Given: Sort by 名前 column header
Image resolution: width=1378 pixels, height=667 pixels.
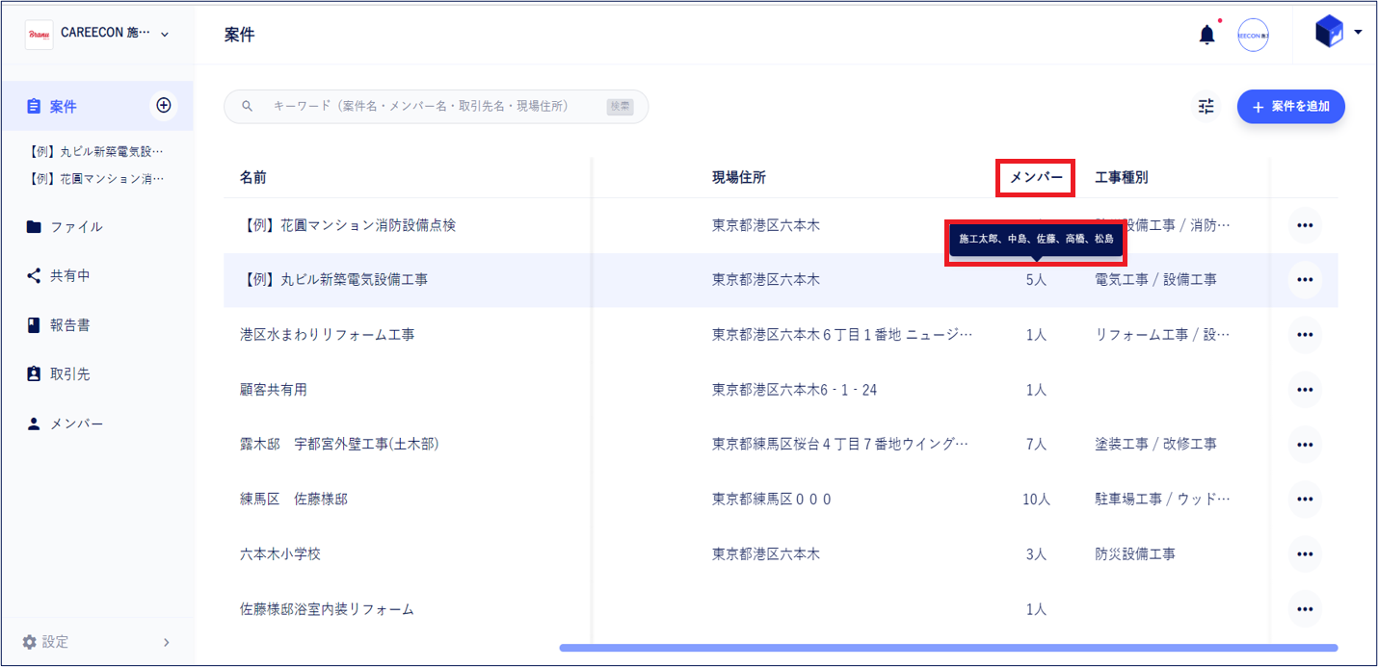Looking at the screenshot, I should pos(253,177).
